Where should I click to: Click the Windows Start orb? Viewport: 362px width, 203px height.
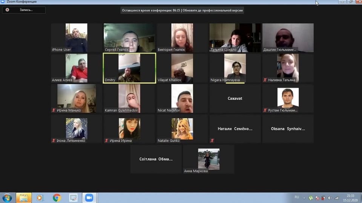(7, 198)
